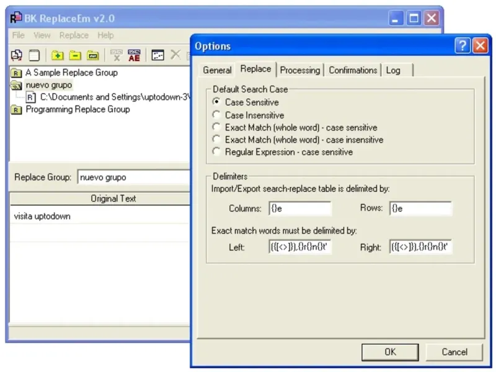Switch to the General tab
496x372 pixels.
(217, 70)
